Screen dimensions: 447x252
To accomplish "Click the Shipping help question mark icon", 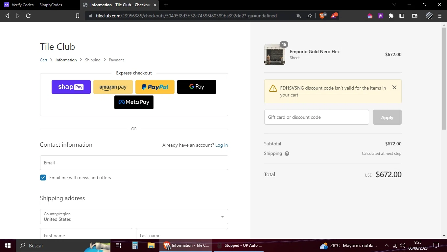I will (287, 154).
